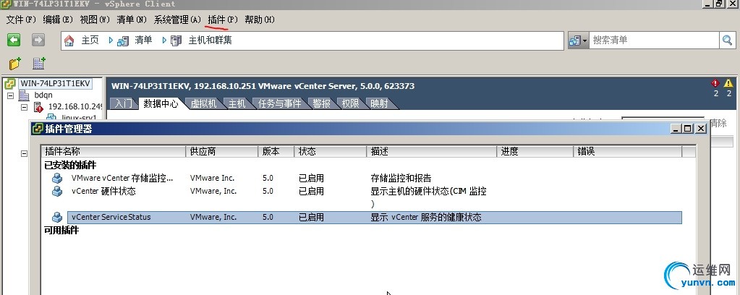Viewport: 740px width, 295px height.
Task: Open the 文件(F) menu
Action: pos(21,20)
